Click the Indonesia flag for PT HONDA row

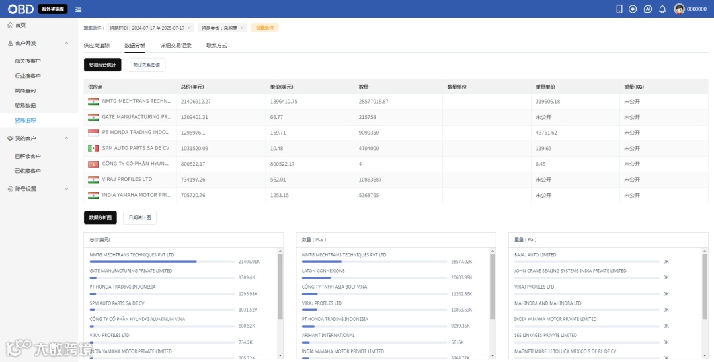pyautogui.click(x=93, y=133)
